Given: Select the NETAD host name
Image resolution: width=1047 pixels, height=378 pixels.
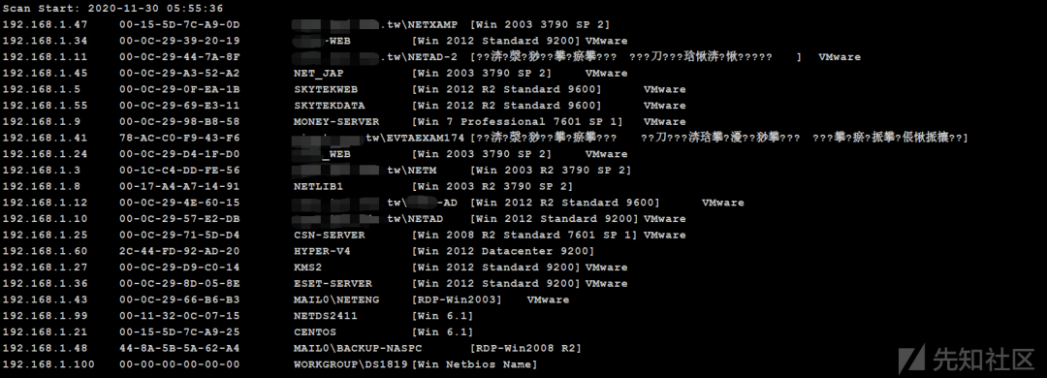Looking at the screenshot, I should pos(426,218).
